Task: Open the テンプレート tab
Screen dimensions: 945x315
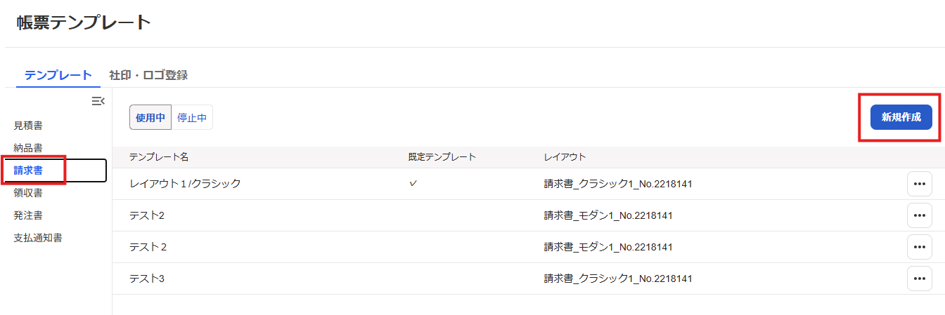Action: click(x=58, y=75)
